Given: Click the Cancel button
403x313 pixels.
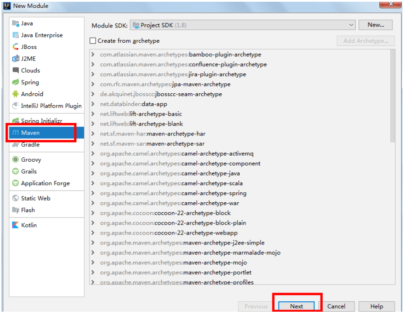Looking at the screenshot, I should 336,306.
